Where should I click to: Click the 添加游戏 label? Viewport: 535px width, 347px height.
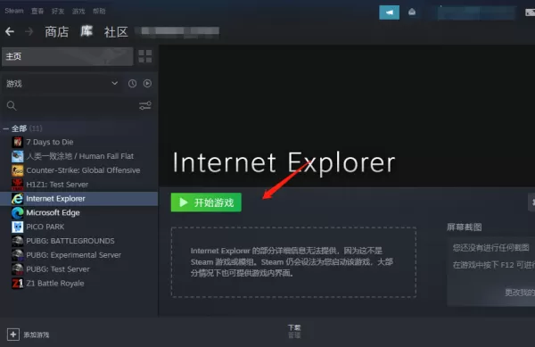(37, 335)
